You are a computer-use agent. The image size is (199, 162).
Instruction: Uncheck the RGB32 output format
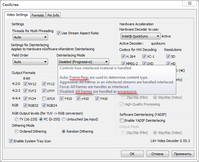tap(26, 106)
